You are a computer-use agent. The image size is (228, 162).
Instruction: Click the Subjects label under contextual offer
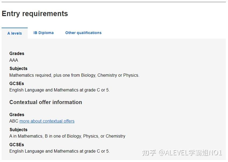pyautogui.click(x=18, y=130)
